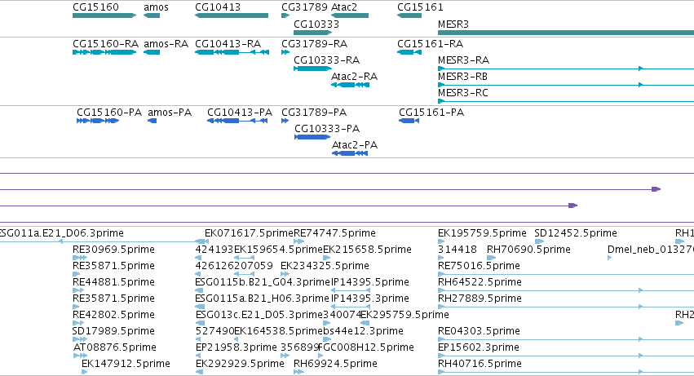Select the RE30969.5prime EST feature
This screenshot has width=694, height=376.
tap(80, 258)
